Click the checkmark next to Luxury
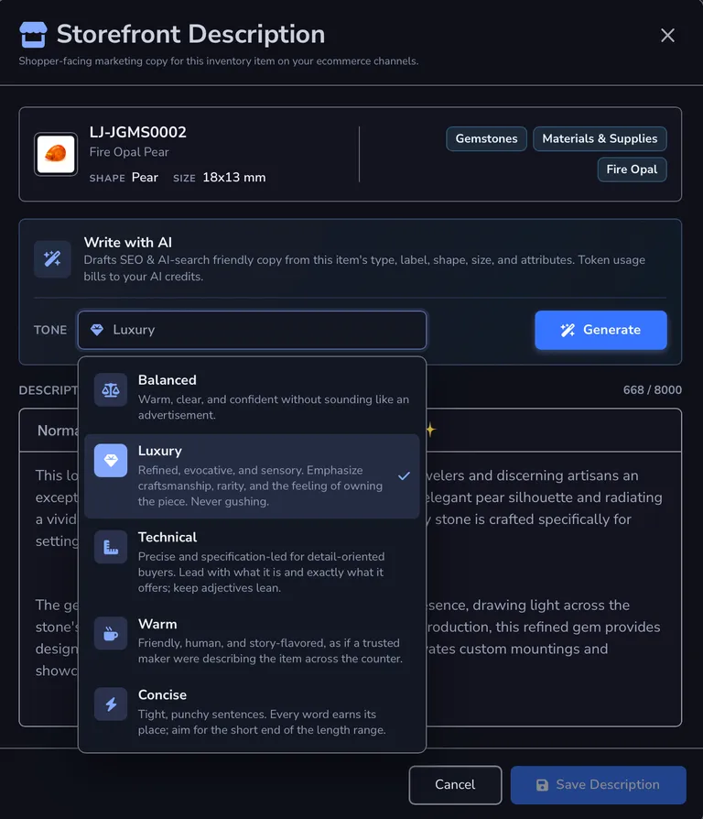Image resolution: width=703 pixels, height=819 pixels. (404, 475)
